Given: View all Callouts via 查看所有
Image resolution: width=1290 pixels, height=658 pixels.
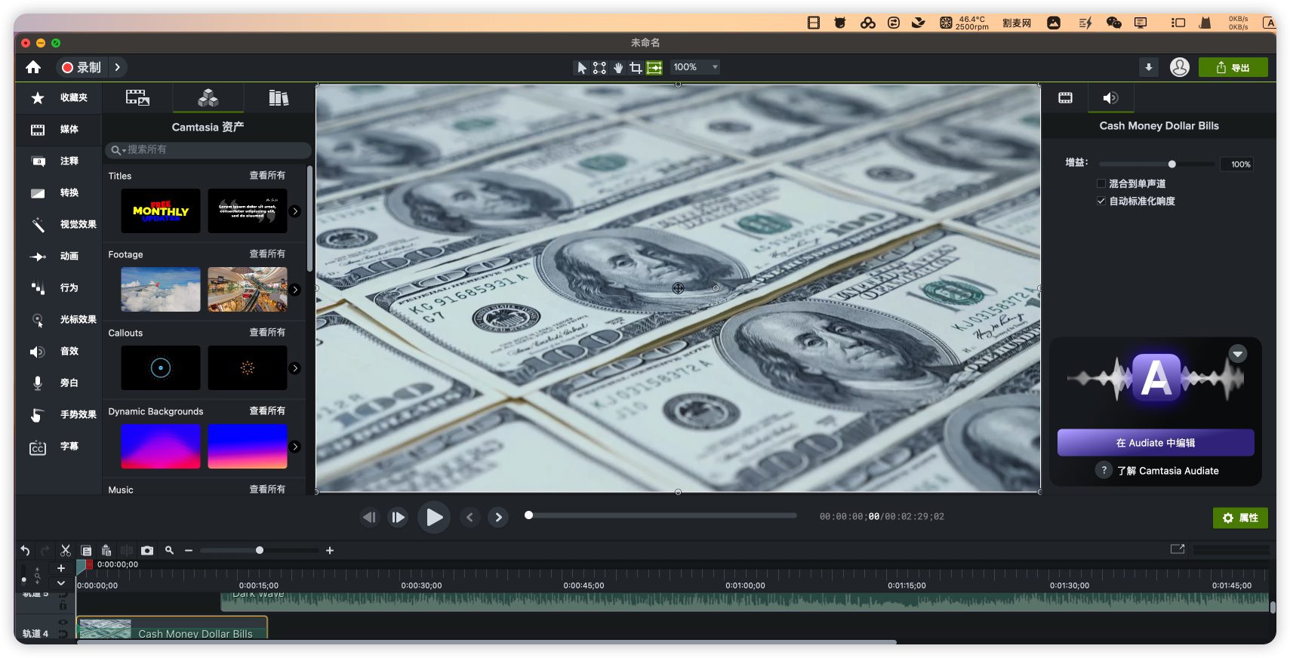Looking at the screenshot, I should 267,332.
